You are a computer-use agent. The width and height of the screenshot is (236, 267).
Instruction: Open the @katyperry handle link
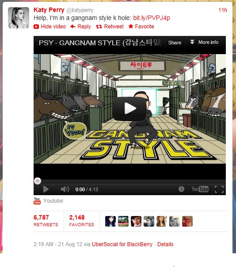coord(80,10)
